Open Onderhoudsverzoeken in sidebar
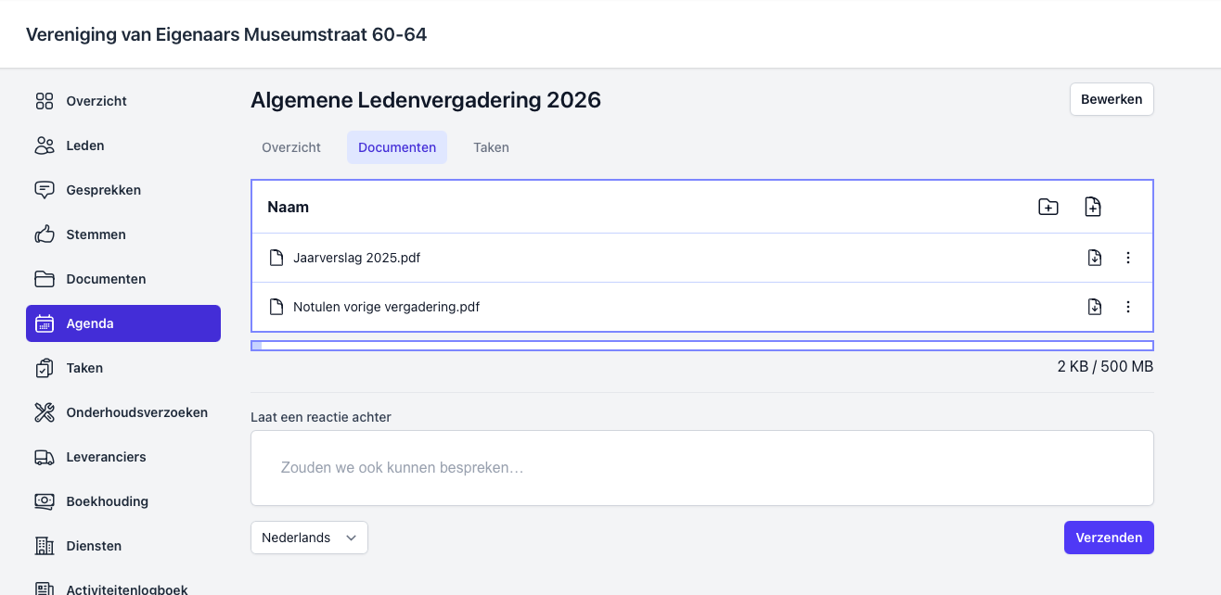This screenshot has height=595, width=1221. (136, 412)
